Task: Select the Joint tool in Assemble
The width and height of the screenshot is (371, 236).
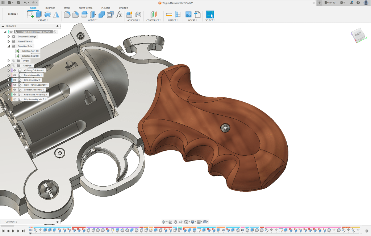Action: (138, 15)
